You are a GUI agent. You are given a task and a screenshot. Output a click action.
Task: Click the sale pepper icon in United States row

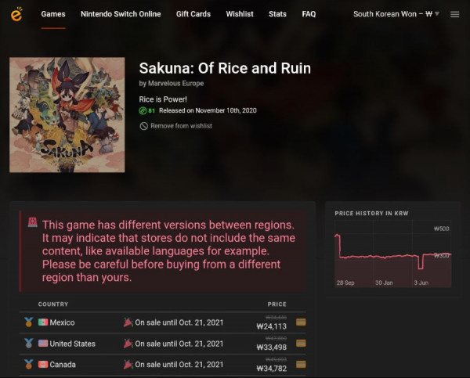click(x=128, y=344)
